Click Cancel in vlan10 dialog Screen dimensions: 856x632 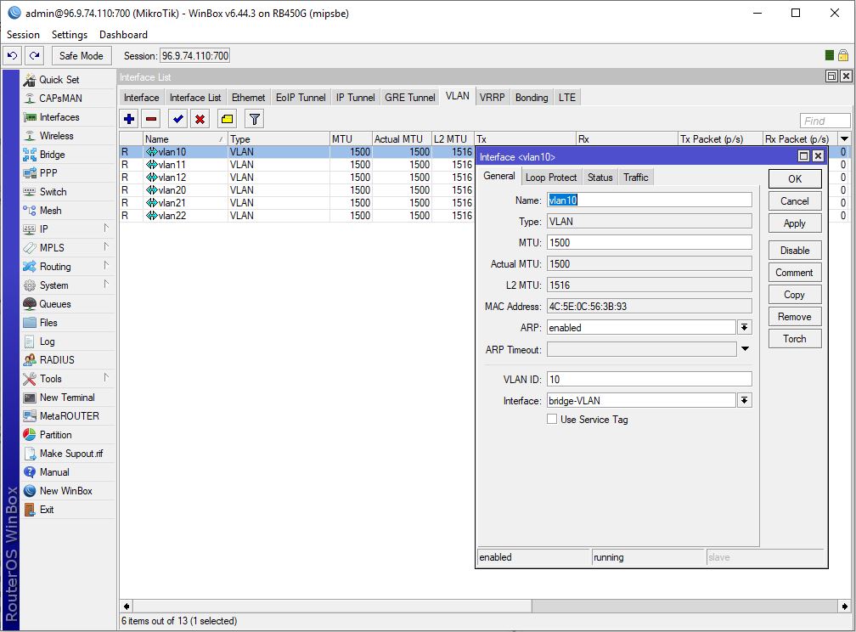(x=795, y=201)
